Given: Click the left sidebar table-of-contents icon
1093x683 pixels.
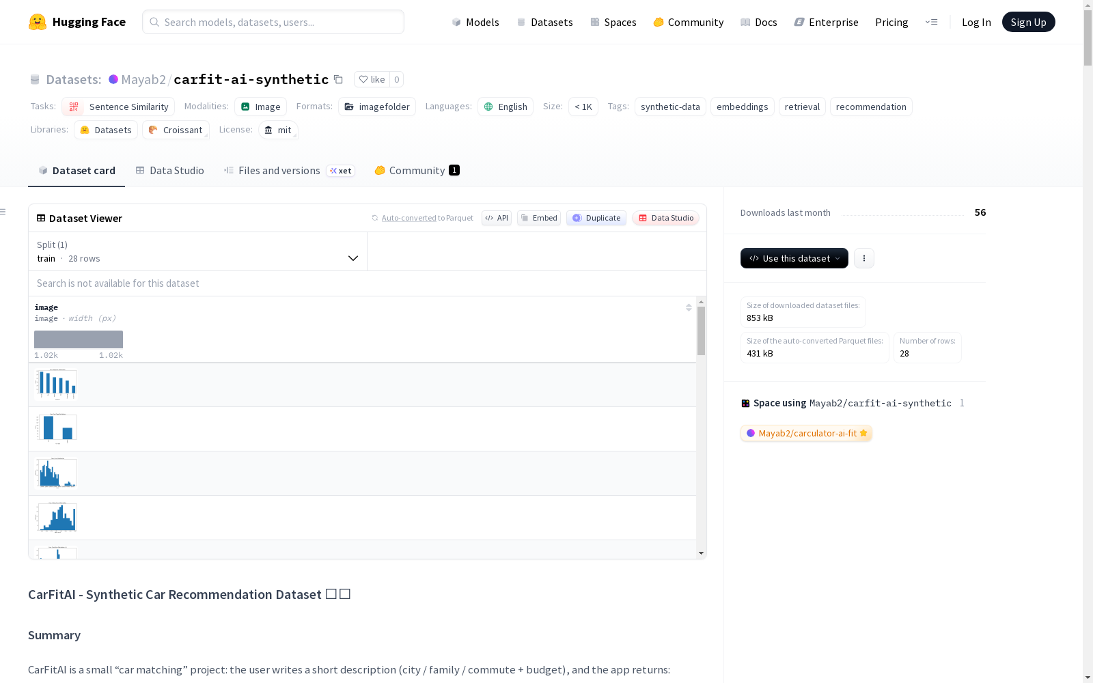Looking at the screenshot, I should tap(3, 212).
